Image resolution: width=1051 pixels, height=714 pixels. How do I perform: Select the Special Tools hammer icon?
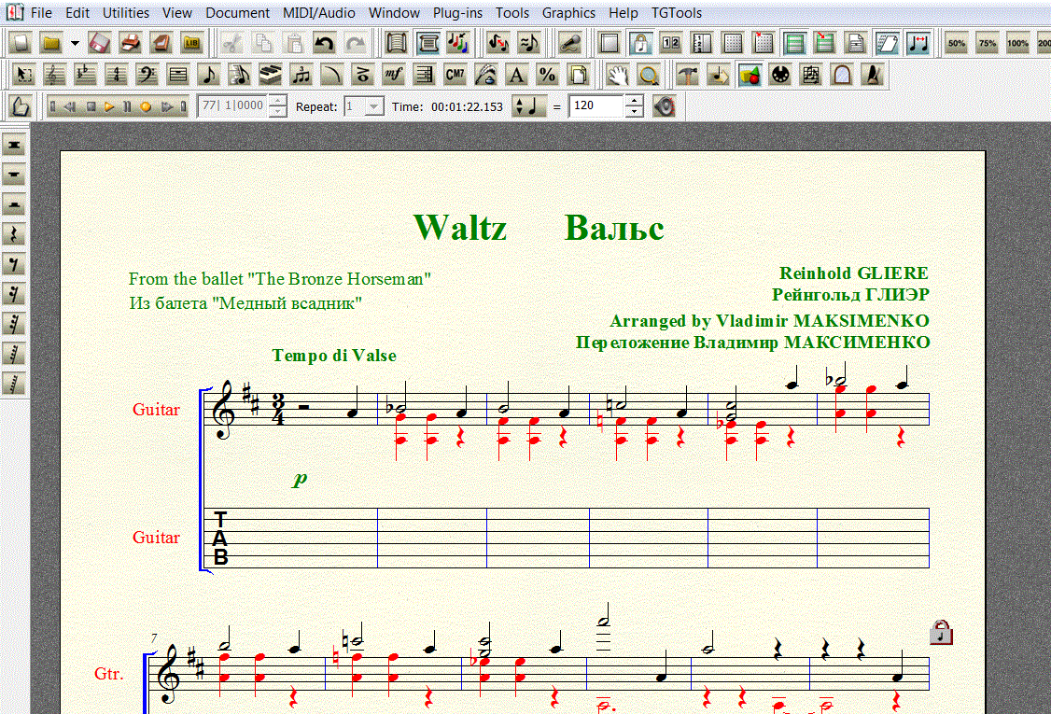coord(688,75)
